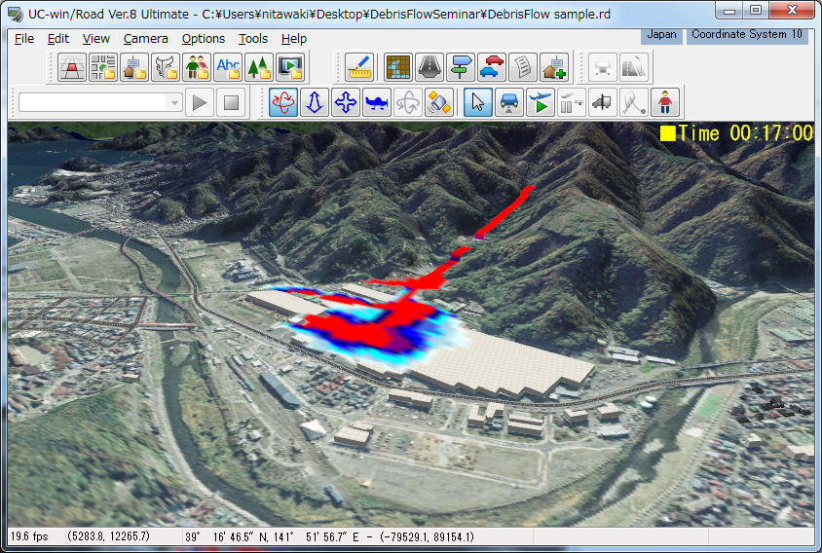822x553 pixels.
Task: Click the Coordinate System 10 label
Action: (x=747, y=34)
